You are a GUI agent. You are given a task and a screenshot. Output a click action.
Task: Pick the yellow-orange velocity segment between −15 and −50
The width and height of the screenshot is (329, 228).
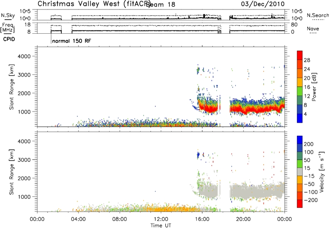(x=300, y=180)
